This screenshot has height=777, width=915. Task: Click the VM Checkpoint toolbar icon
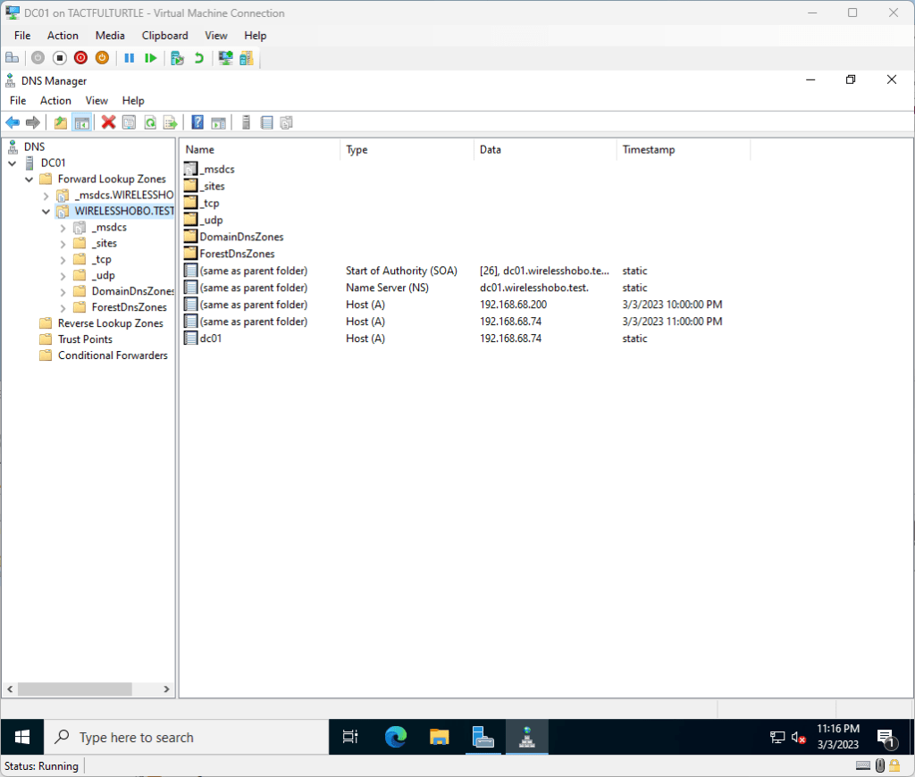pyautogui.click(x=177, y=58)
